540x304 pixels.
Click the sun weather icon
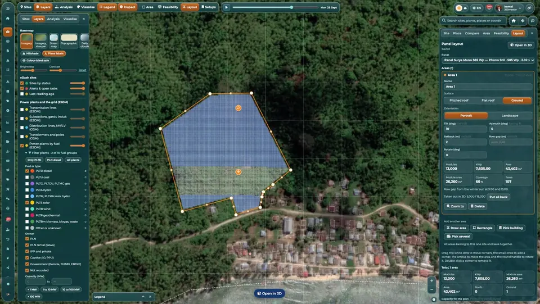[x=459, y=7]
